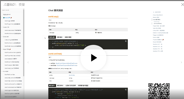184x99 pixels.
Task: Click into the Type to search field
Action: click(x=12, y=10)
